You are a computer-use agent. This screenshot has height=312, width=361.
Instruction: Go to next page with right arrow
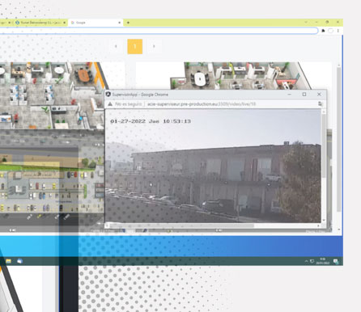[x=154, y=46]
